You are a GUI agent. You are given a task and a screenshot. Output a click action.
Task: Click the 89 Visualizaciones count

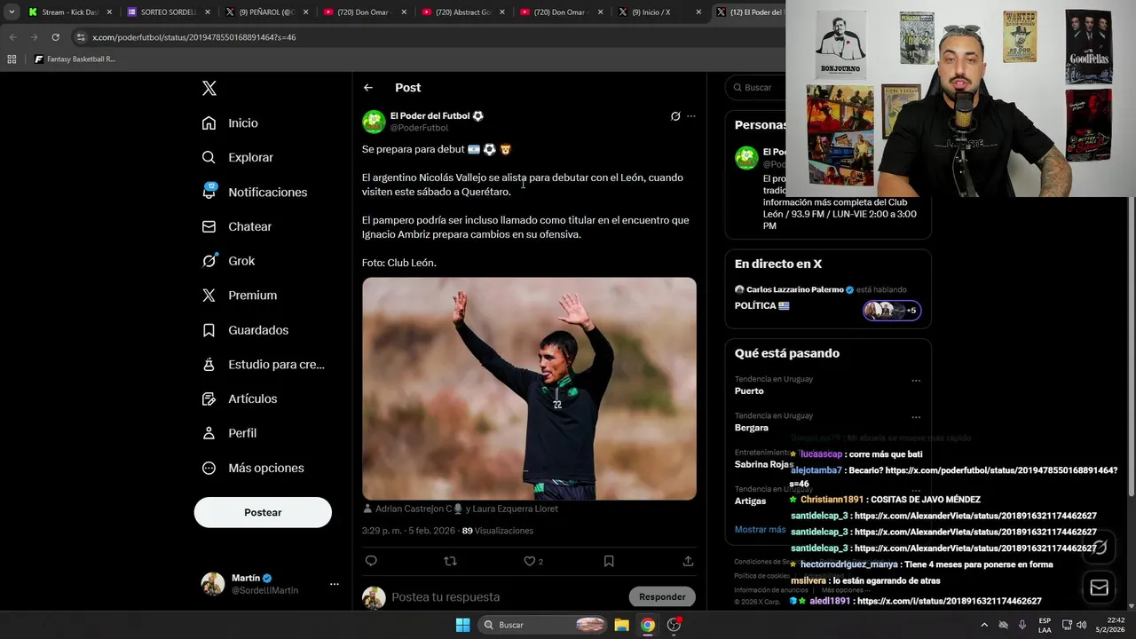[498, 531]
